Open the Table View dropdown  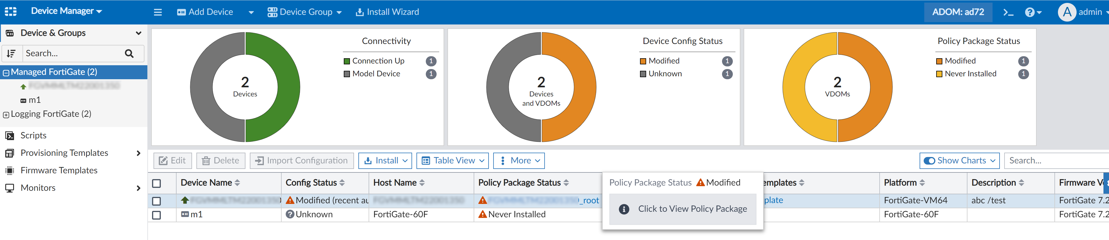(x=453, y=160)
